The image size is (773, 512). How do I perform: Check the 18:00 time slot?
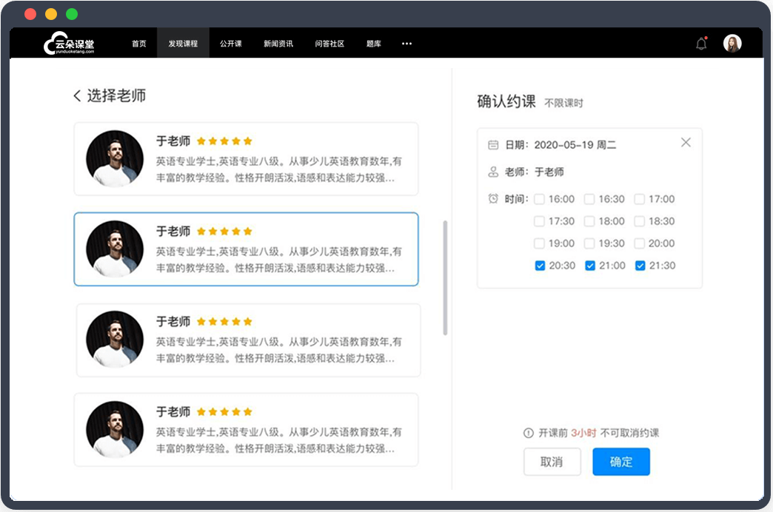tap(589, 221)
